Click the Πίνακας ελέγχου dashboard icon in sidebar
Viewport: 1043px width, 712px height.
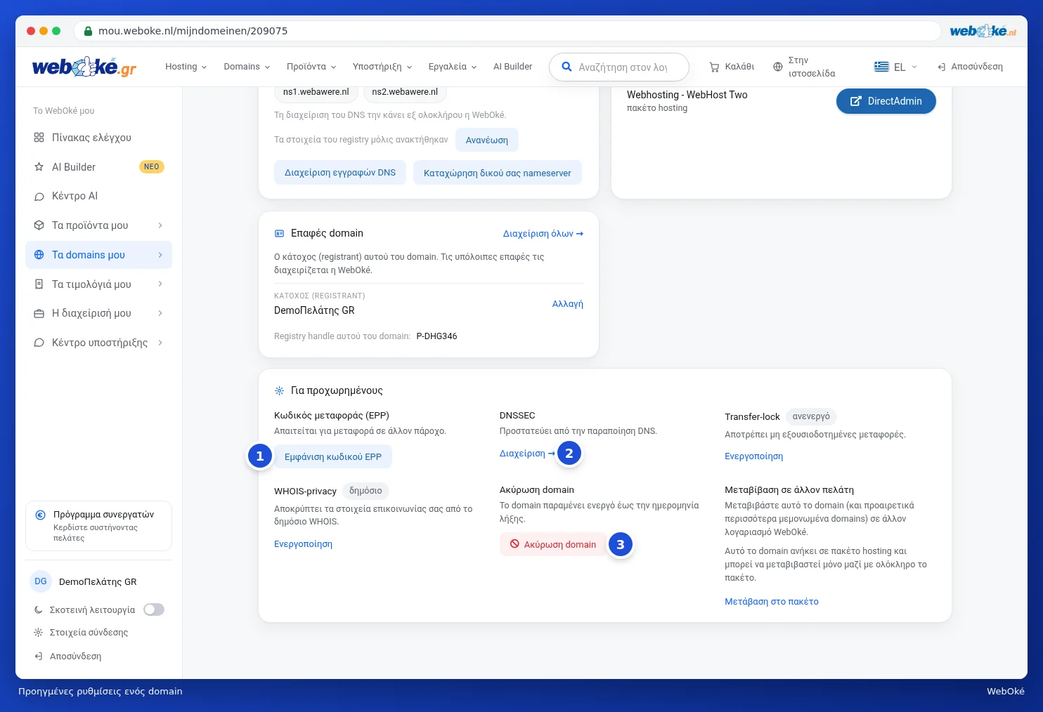pos(39,138)
